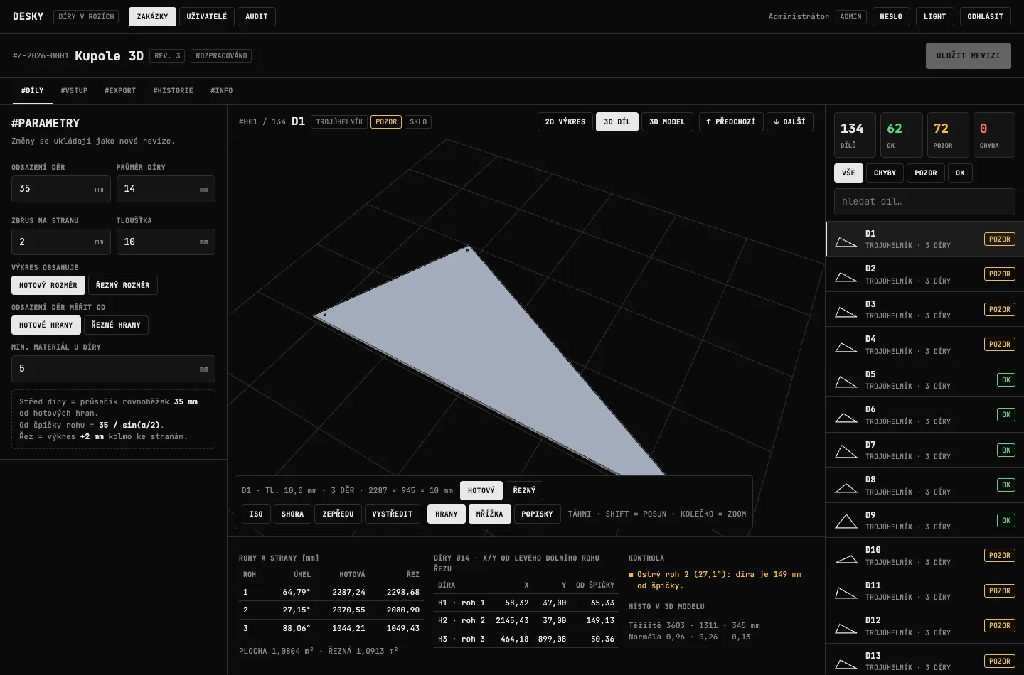
Task: Click the Odhlásit button
Action: (986, 16)
